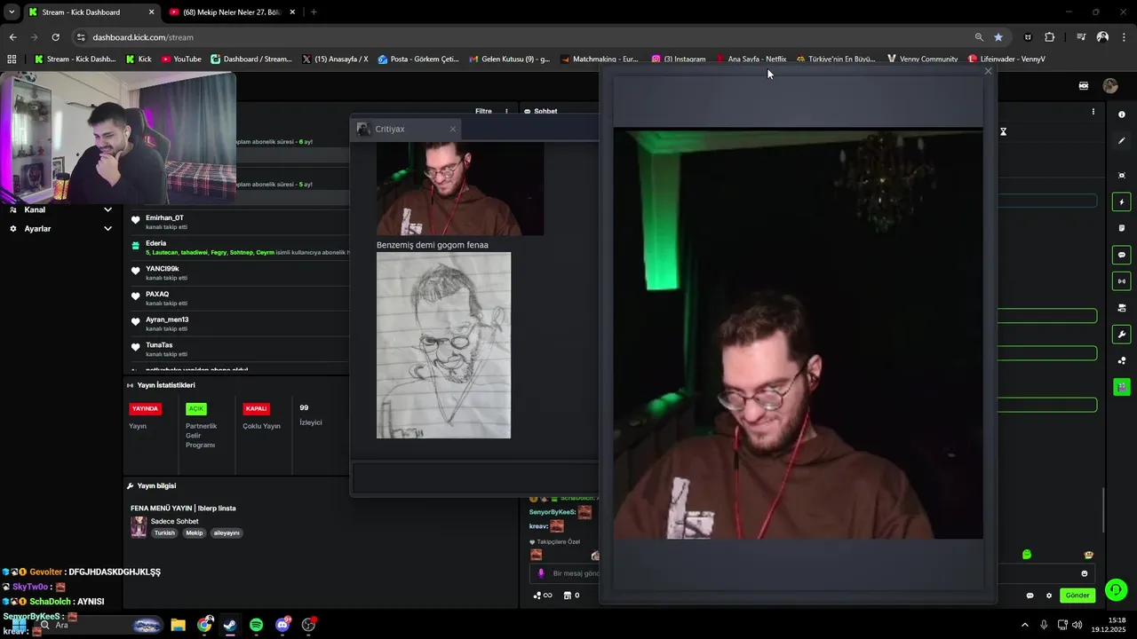Click the focus frame icon in sidebar
Screen dimensions: 1137x639
coord(1121,176)
